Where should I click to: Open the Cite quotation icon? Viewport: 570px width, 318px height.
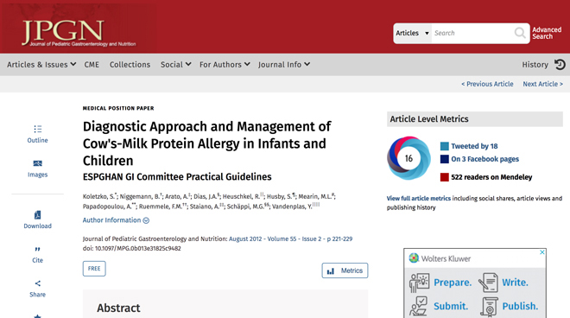37,249
